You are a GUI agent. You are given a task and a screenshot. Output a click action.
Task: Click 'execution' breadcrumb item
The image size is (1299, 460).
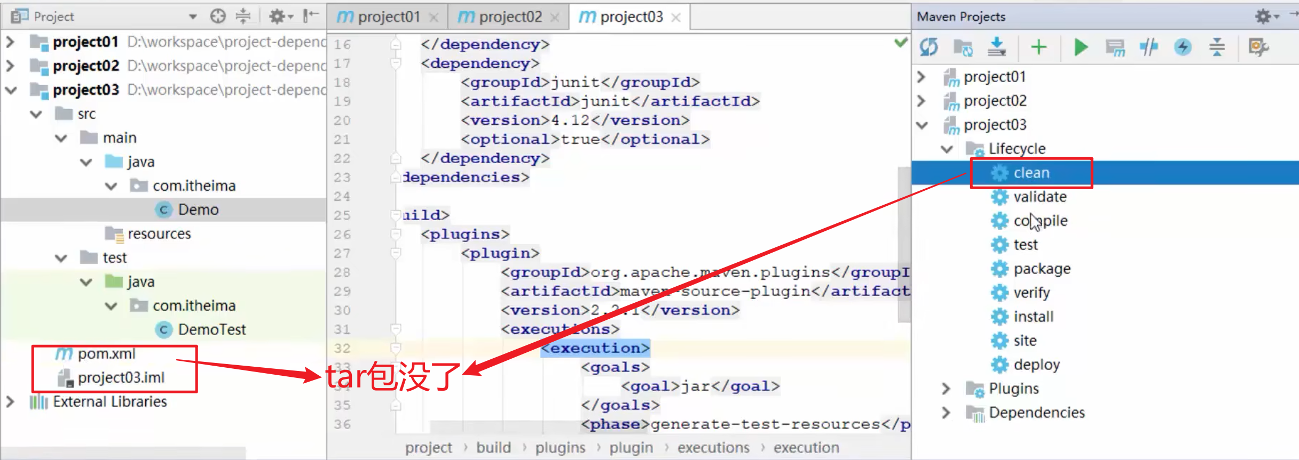(x=806, y=448)
